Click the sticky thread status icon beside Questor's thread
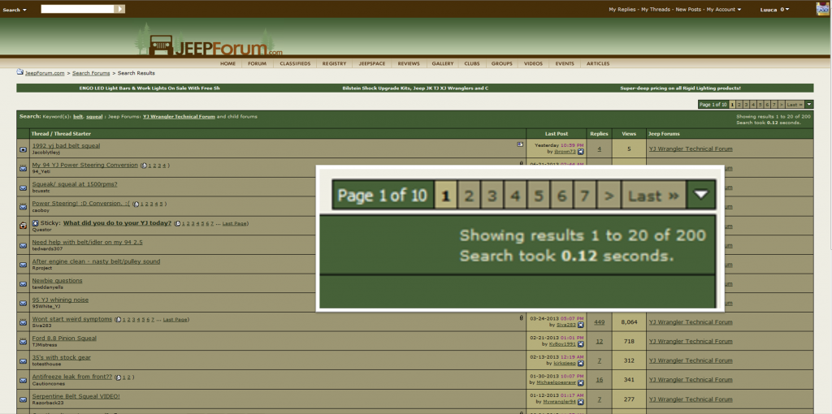832x414 pixels. point(24,226)
